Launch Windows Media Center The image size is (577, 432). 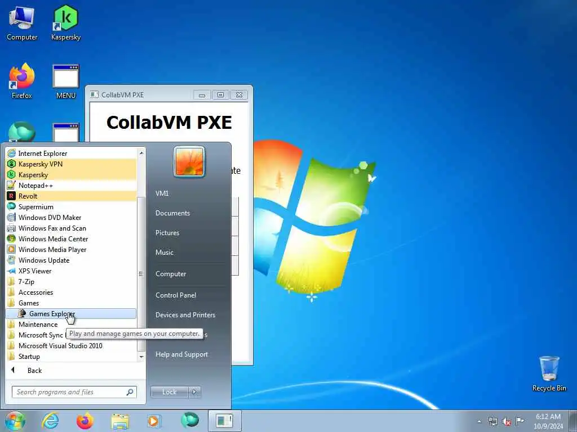(x=71, y=238)
